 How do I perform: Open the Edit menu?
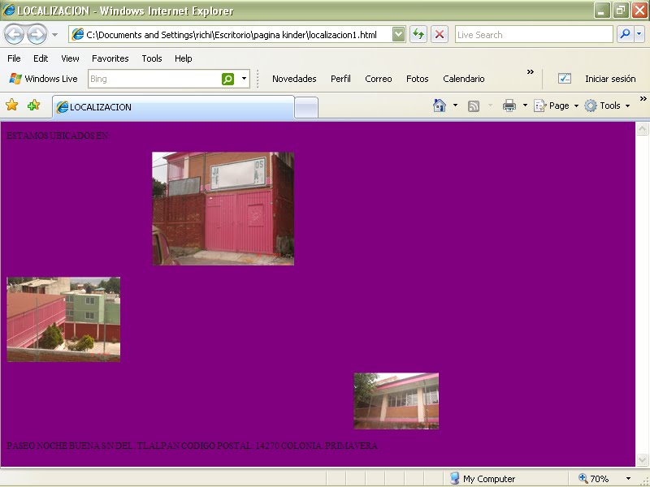pyautogui.click(x=41, y=58)
